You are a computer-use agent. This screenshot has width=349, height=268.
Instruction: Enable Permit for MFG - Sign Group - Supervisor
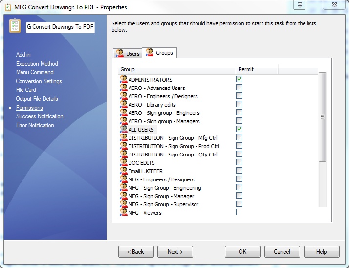click(240, 203)
